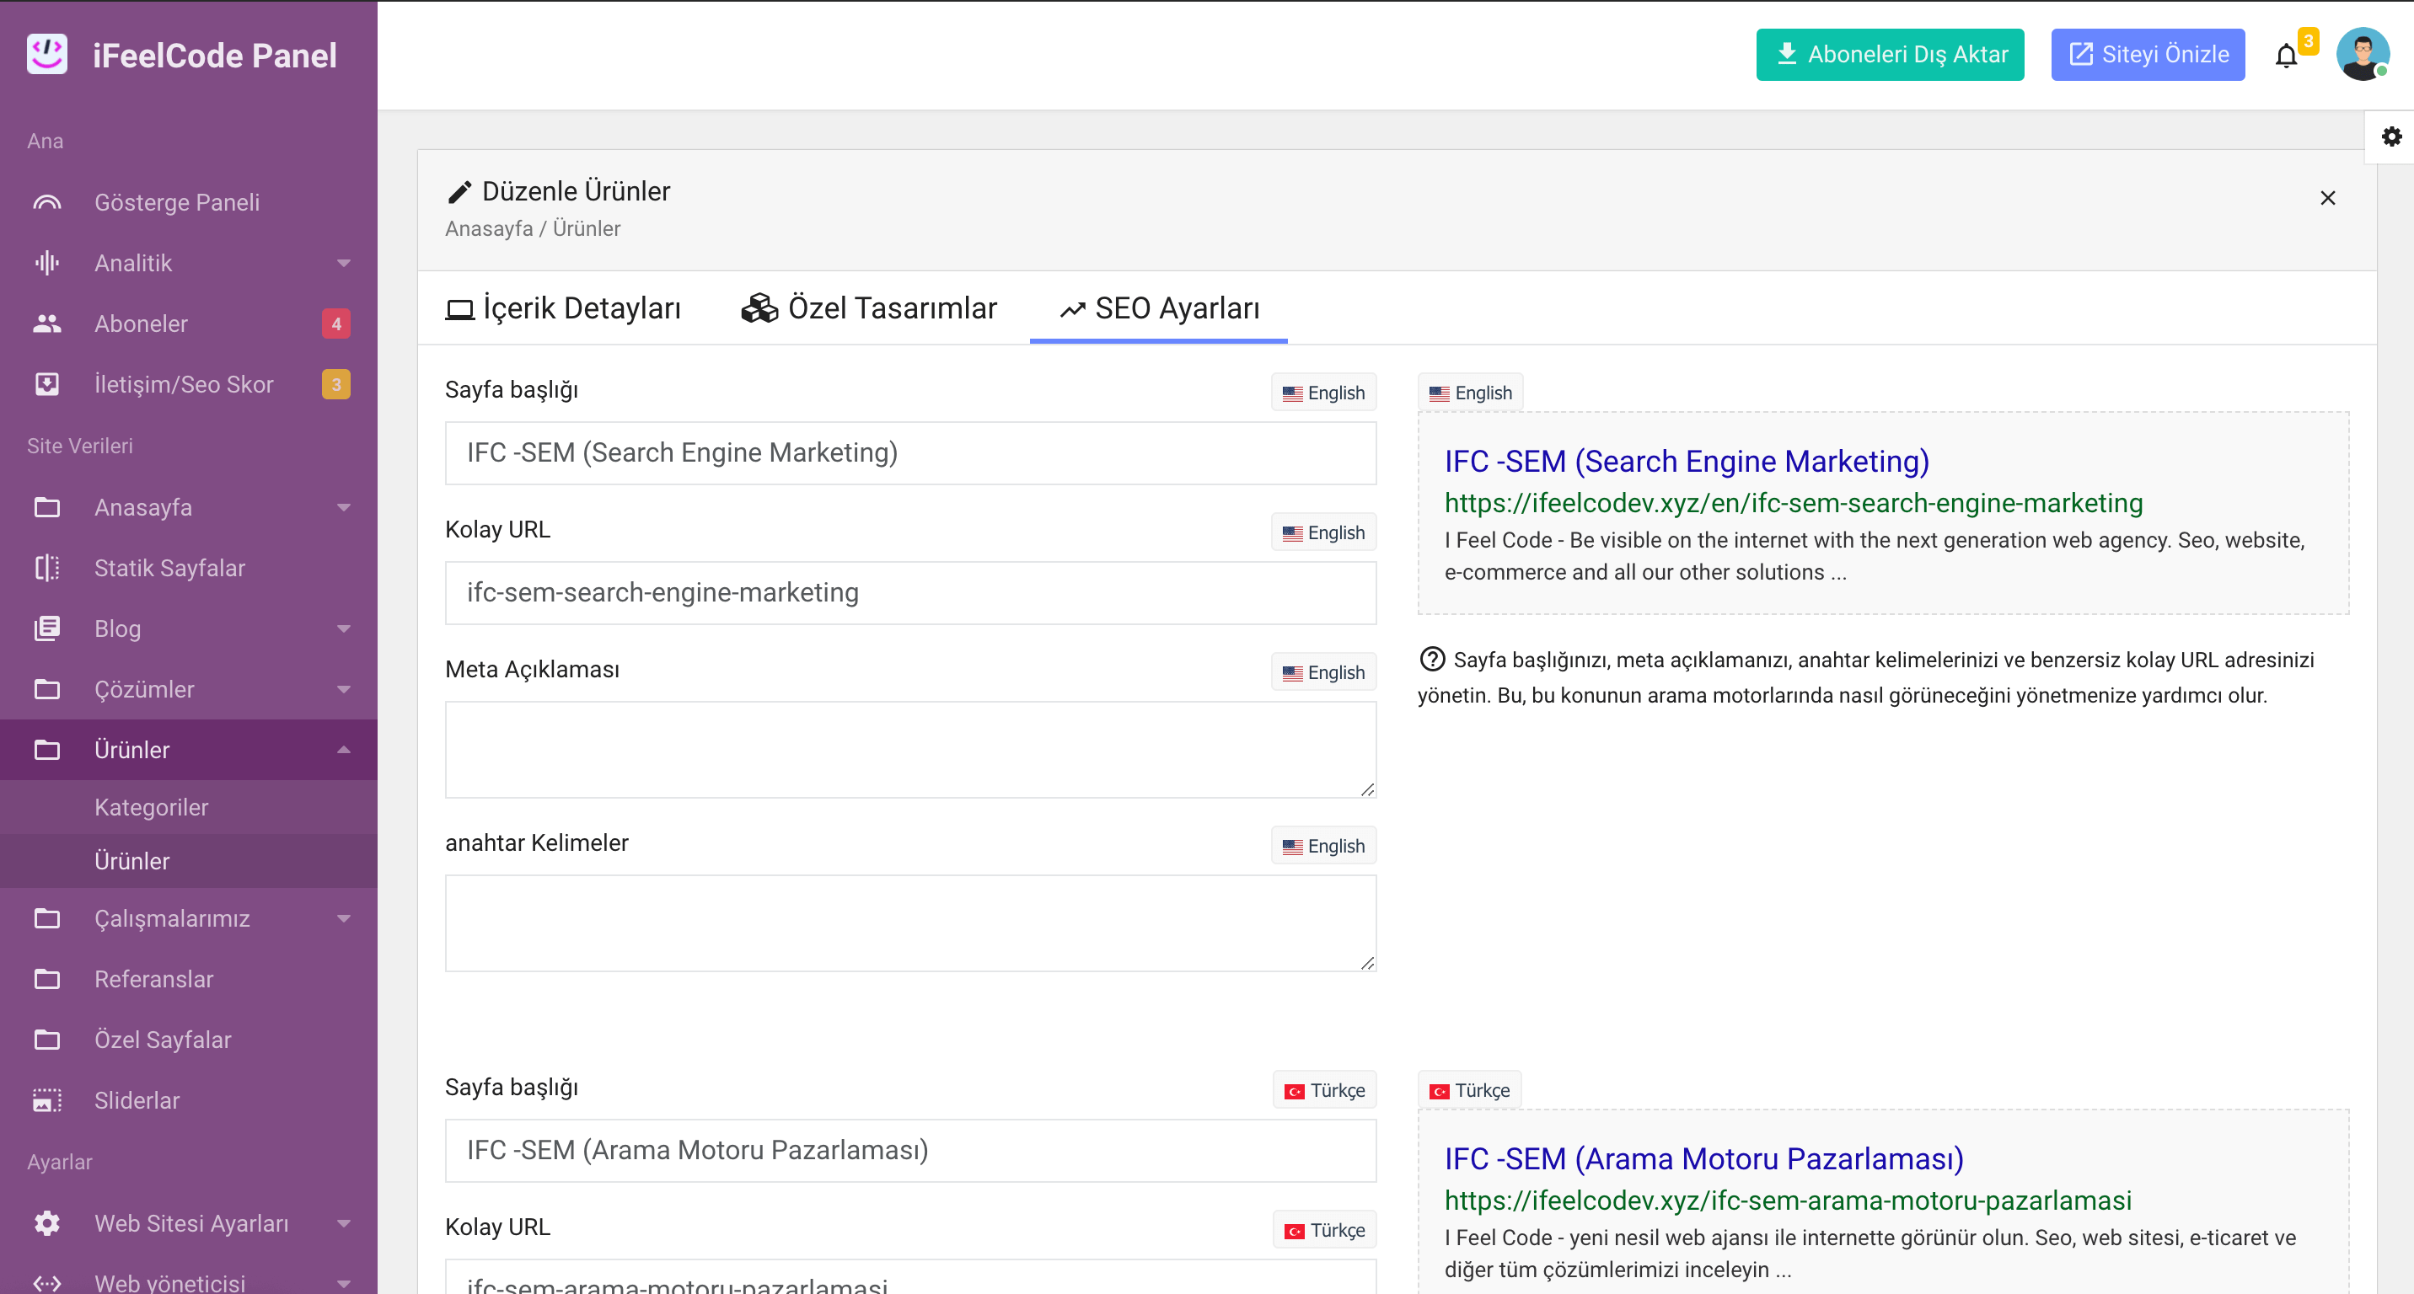Viewport: 2414px width, 1294px height.
Task: Click the Sliderlar image icon
Action: point(47,1100)
